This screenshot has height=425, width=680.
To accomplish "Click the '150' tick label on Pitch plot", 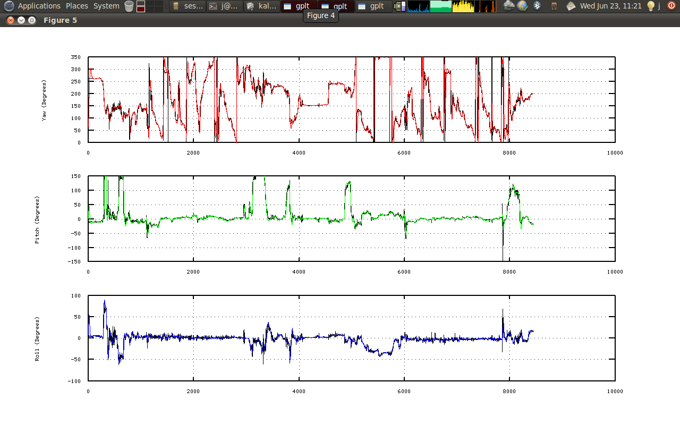I will click(75, 176).
